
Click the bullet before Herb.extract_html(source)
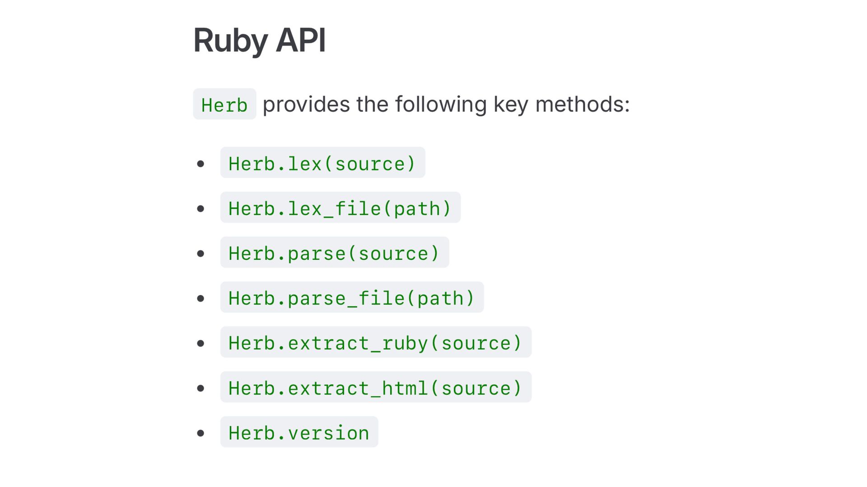pos(201,388)
